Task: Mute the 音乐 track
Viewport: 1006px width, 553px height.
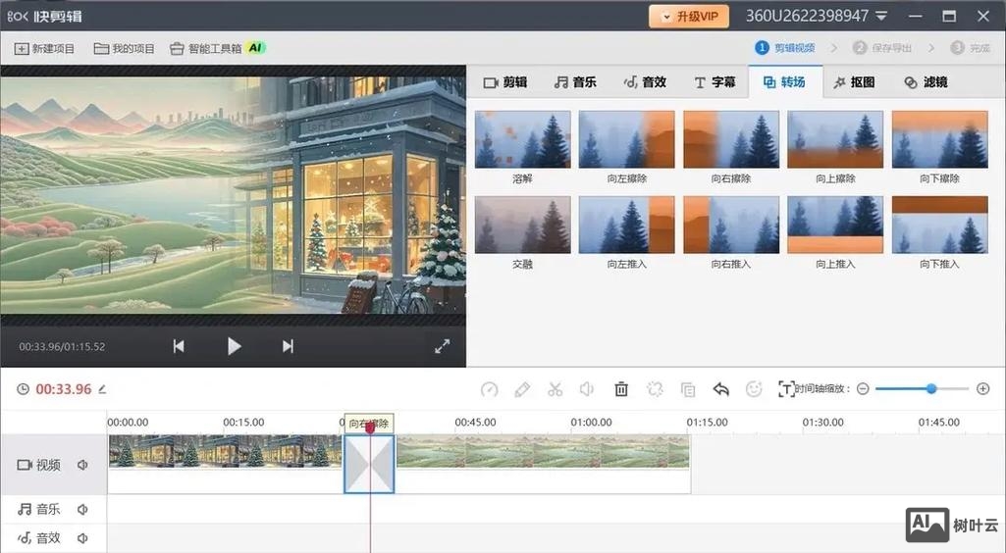Action: pos(82,510)
